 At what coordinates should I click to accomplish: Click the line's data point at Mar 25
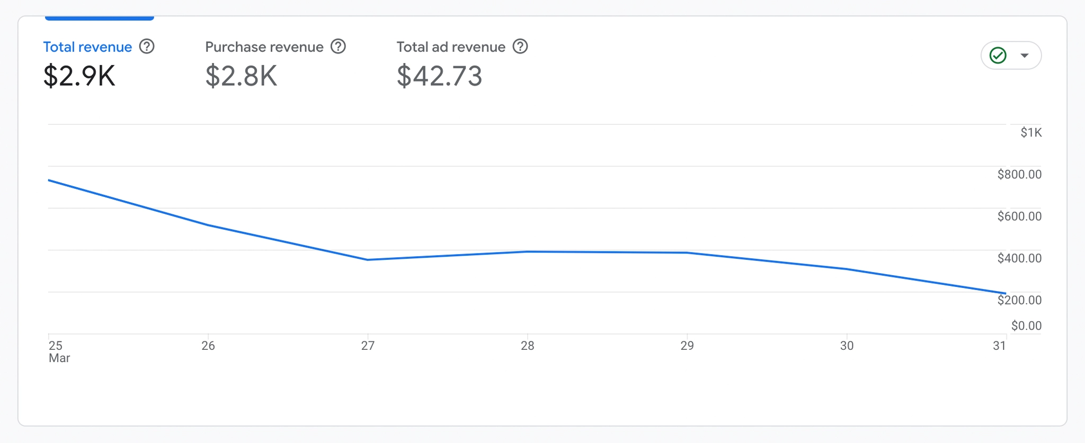(x=49, y=180)
